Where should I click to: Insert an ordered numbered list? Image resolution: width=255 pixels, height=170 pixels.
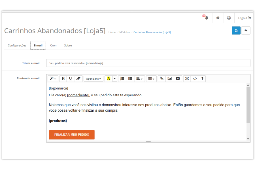coord(122,78)
